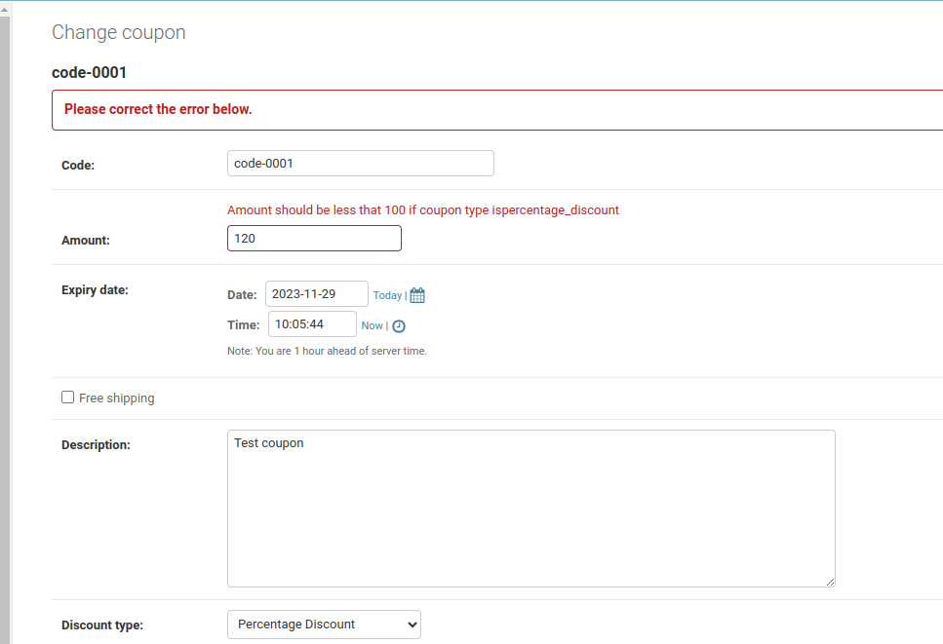Open the Discount type dropdown
This screenshot has width=943, height=644.
(x=324, y=625)
